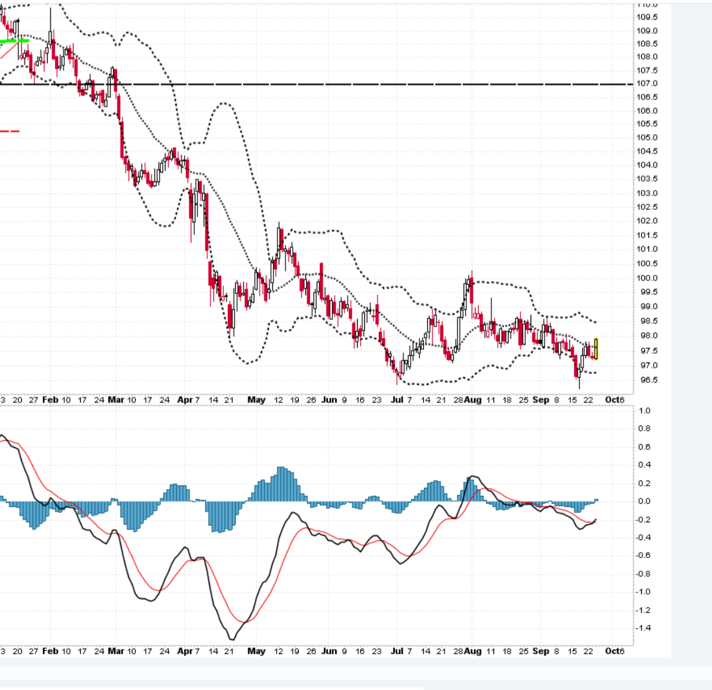Click the 100.0 price axis label

point(648,278)
